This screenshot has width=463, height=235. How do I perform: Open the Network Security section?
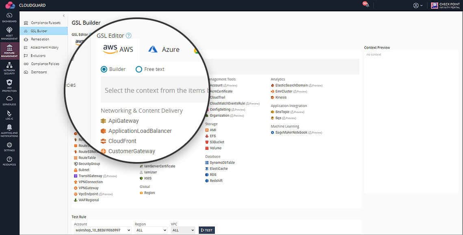[x=9, y=68]
